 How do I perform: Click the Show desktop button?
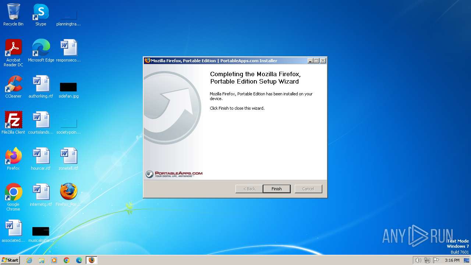click(x=467, y=260)
